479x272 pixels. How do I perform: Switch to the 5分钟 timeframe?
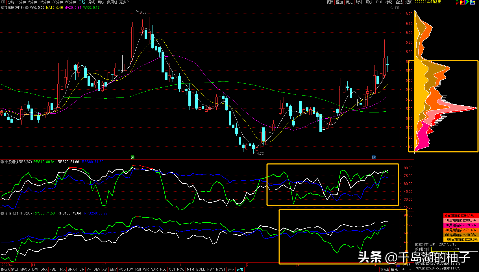32,2
